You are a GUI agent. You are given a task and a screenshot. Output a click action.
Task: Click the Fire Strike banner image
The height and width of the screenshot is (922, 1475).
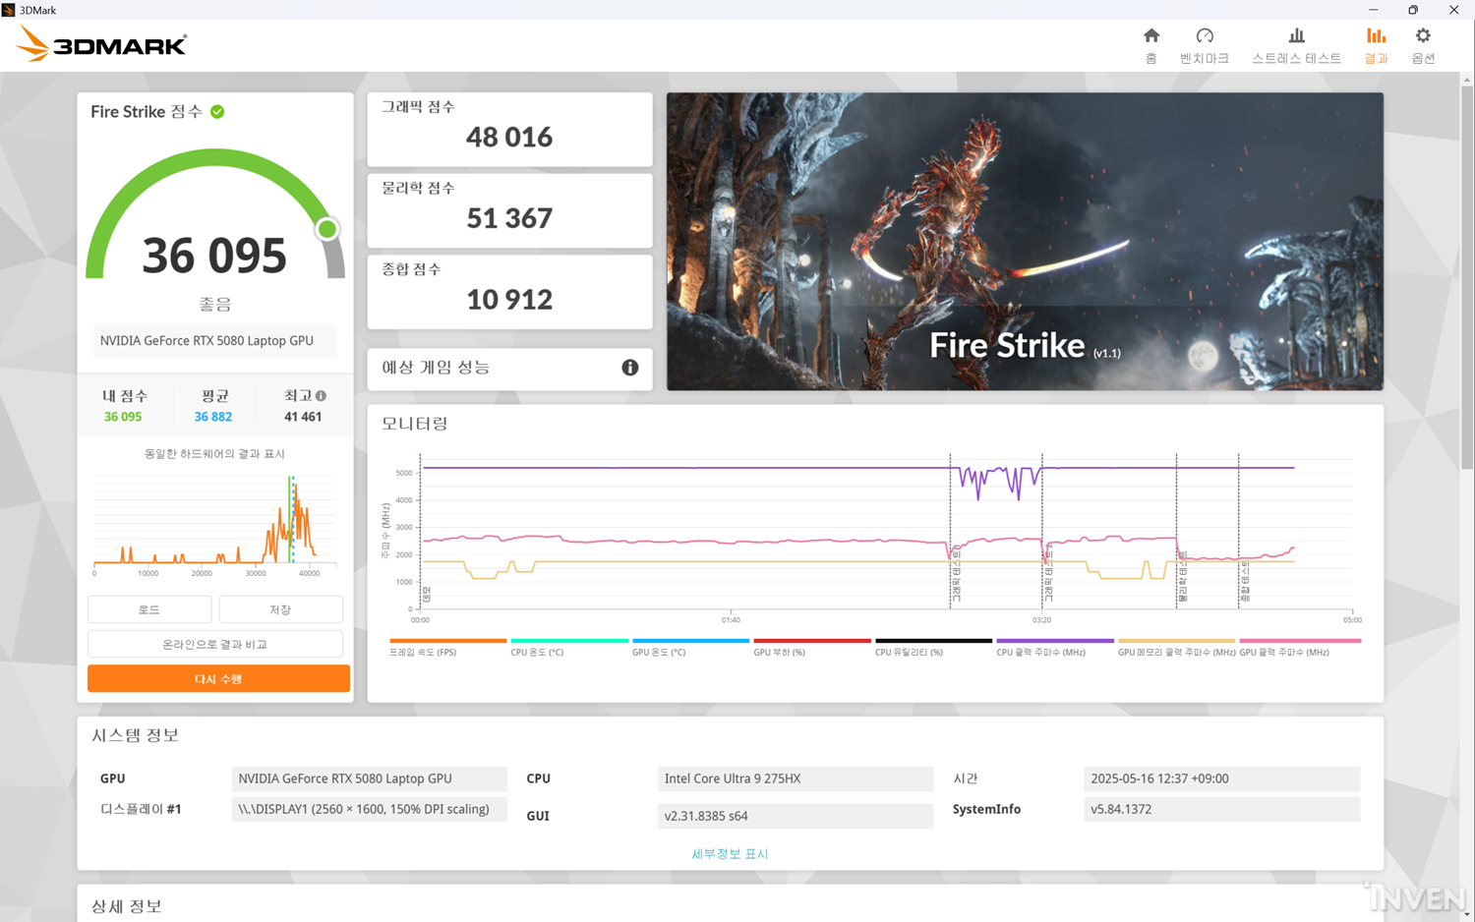coord(1025,242)
